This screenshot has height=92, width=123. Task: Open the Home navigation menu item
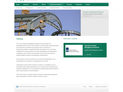coord(18,5)
